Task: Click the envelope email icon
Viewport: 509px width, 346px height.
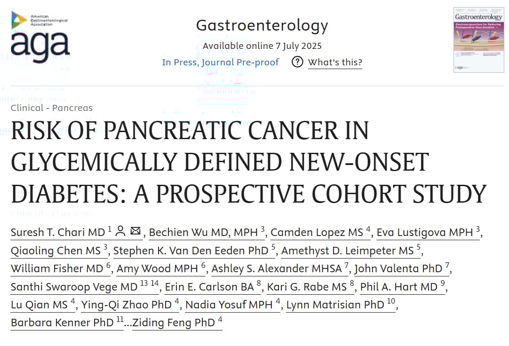Action: (x=135, y=231)
